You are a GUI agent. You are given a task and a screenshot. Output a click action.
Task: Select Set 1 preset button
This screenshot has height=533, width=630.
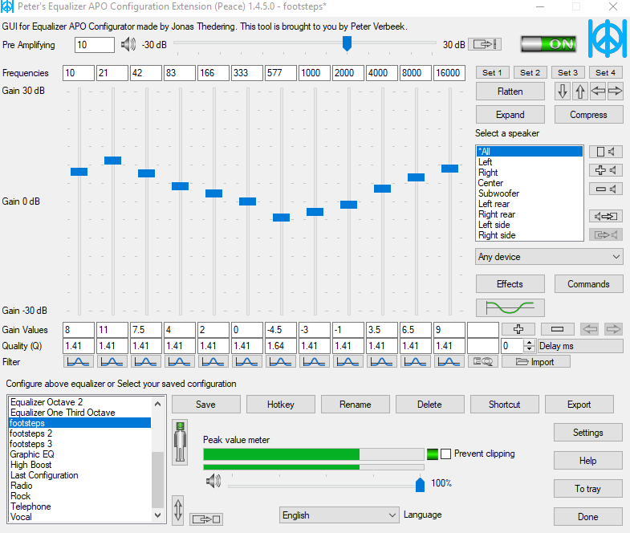pyautogui.click(x=492, y=73)
